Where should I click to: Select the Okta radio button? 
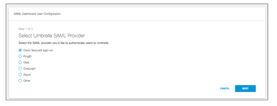pyautogui.click(x=20, y=62)
